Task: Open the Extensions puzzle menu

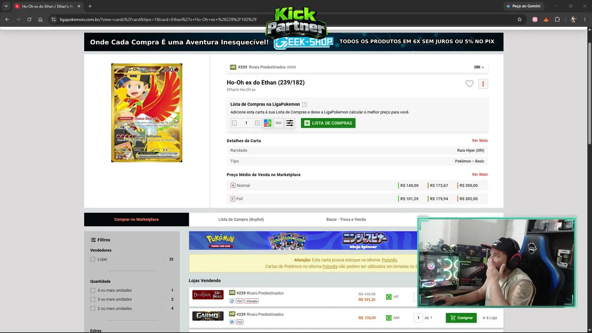Action: (557, 19)
